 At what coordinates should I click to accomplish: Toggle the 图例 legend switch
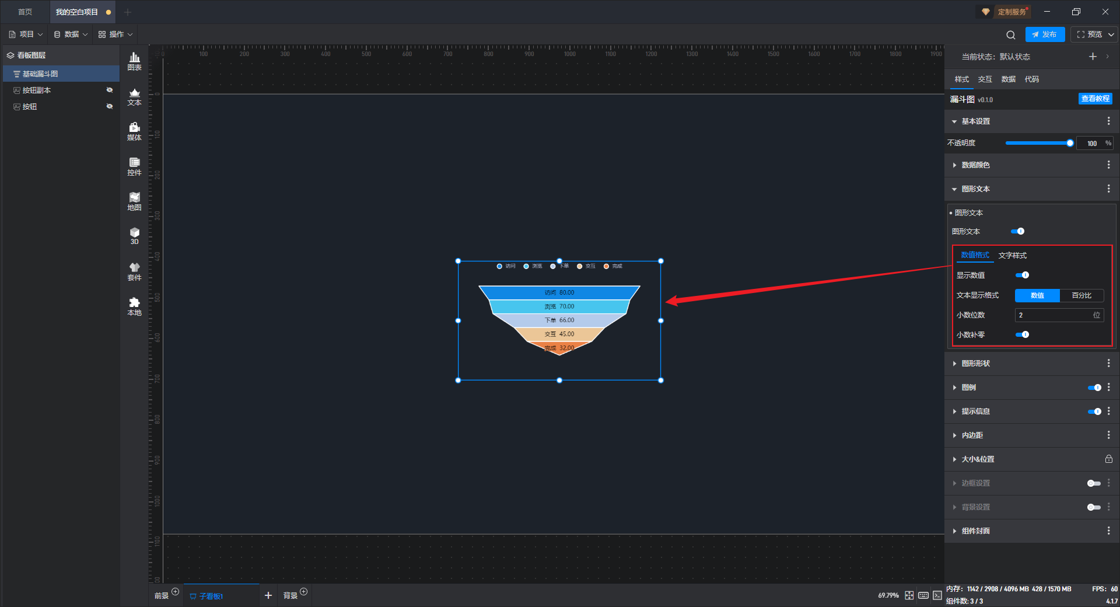(1094, 388)
